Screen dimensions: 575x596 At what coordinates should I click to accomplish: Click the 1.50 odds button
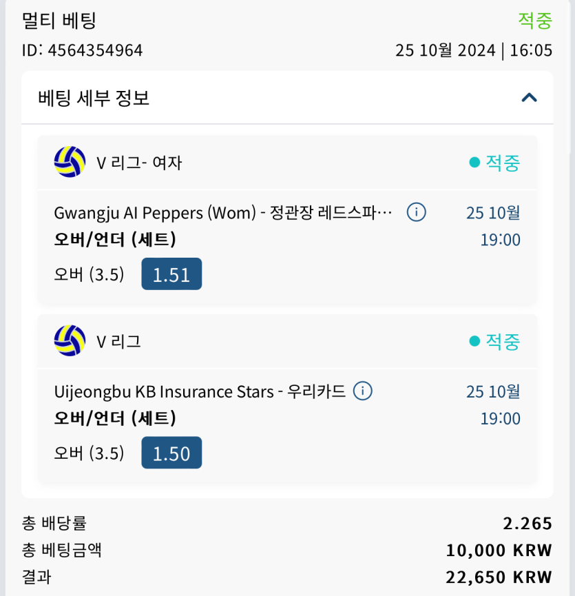(171, 453)
